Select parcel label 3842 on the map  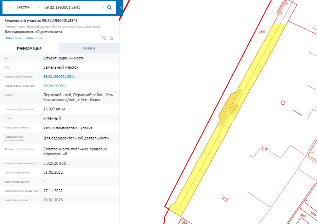(262, 32)
